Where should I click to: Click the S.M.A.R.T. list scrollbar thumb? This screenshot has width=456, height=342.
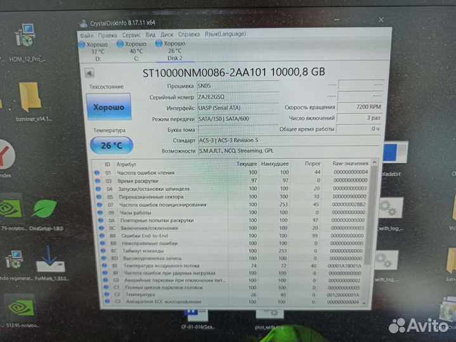click(369, 215)
